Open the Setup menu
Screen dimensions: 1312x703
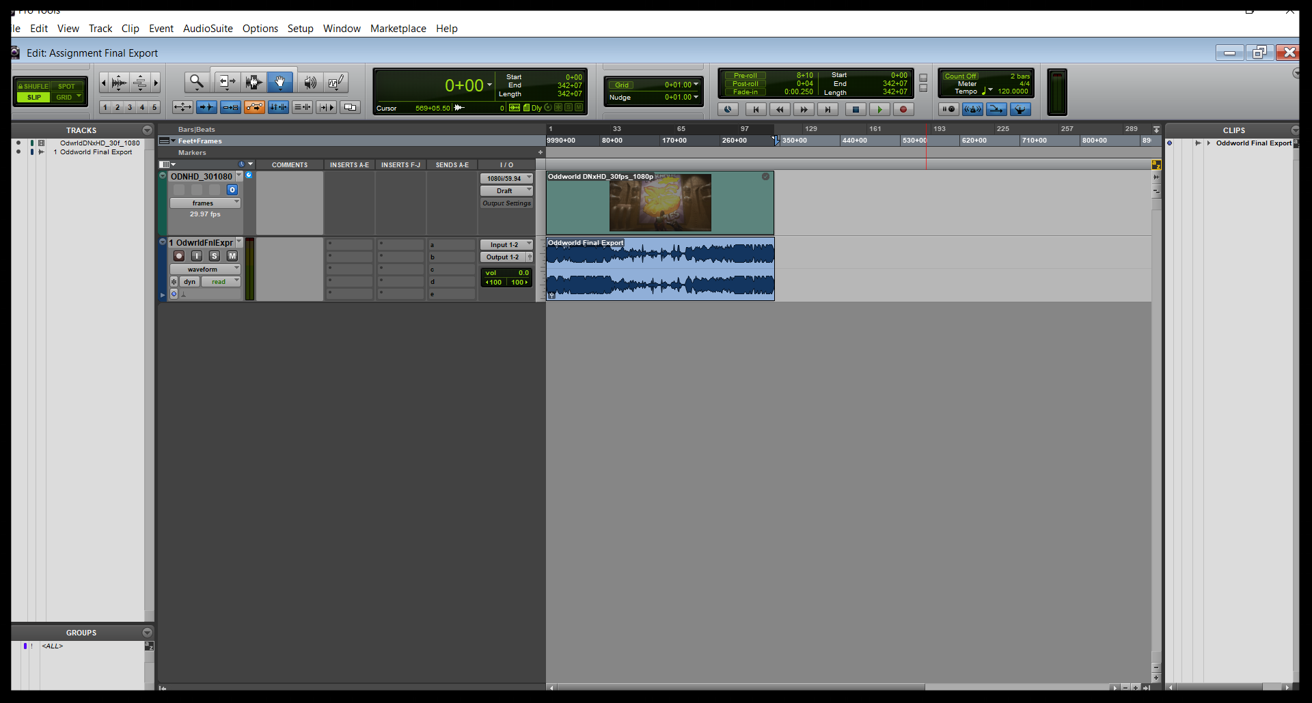click(x=300, y=29)
